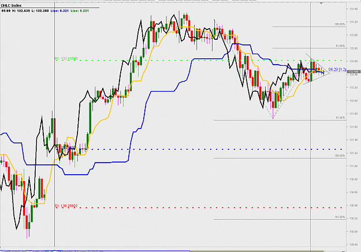Click the 132.20 price axis label
This screenshot has height=252, width=361.
[353, 88]
